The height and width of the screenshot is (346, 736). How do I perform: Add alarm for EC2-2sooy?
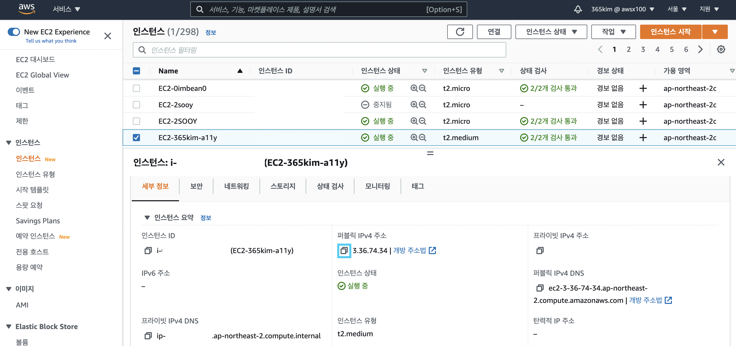coord(643,105)
